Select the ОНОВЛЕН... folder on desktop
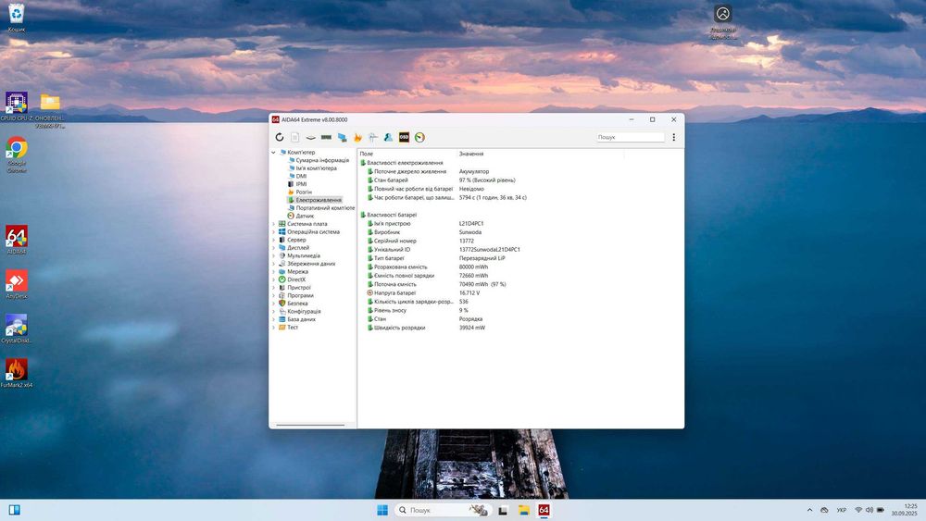 [50, 110]
